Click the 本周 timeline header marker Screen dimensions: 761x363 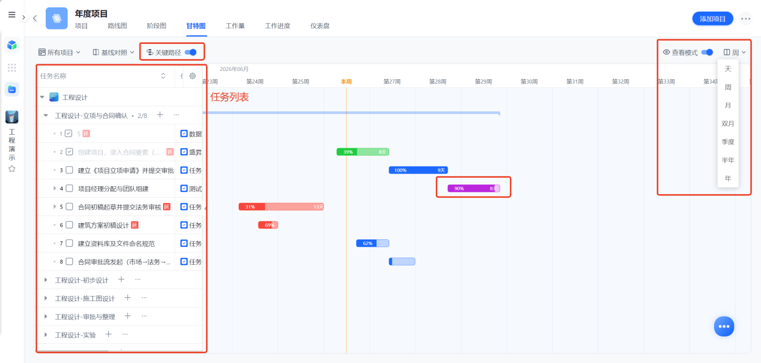tap(346, 82)
